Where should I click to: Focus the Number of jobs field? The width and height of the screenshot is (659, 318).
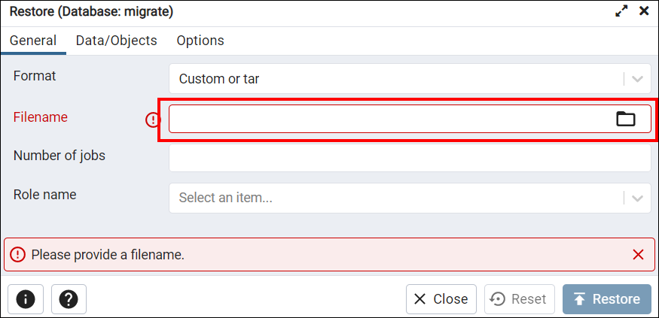point(410,158)
